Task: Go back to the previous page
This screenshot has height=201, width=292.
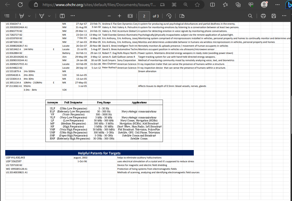Action: coord(8,5)
